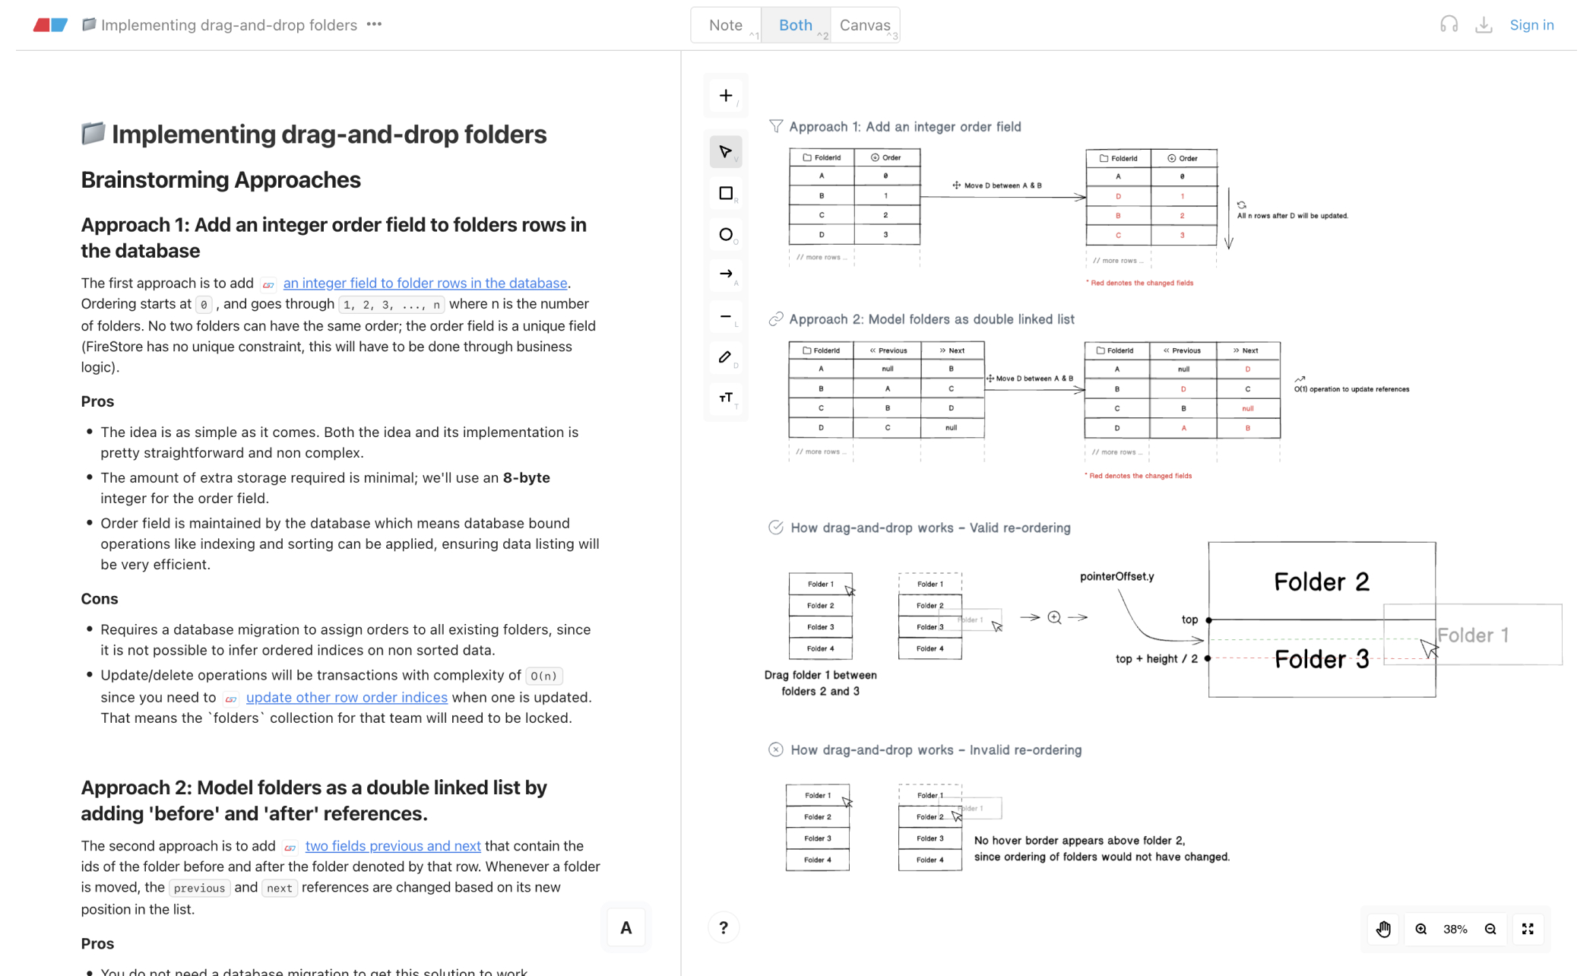Select the ellipse shape tool
The image size is (1593, 976).
click(725, 234)
